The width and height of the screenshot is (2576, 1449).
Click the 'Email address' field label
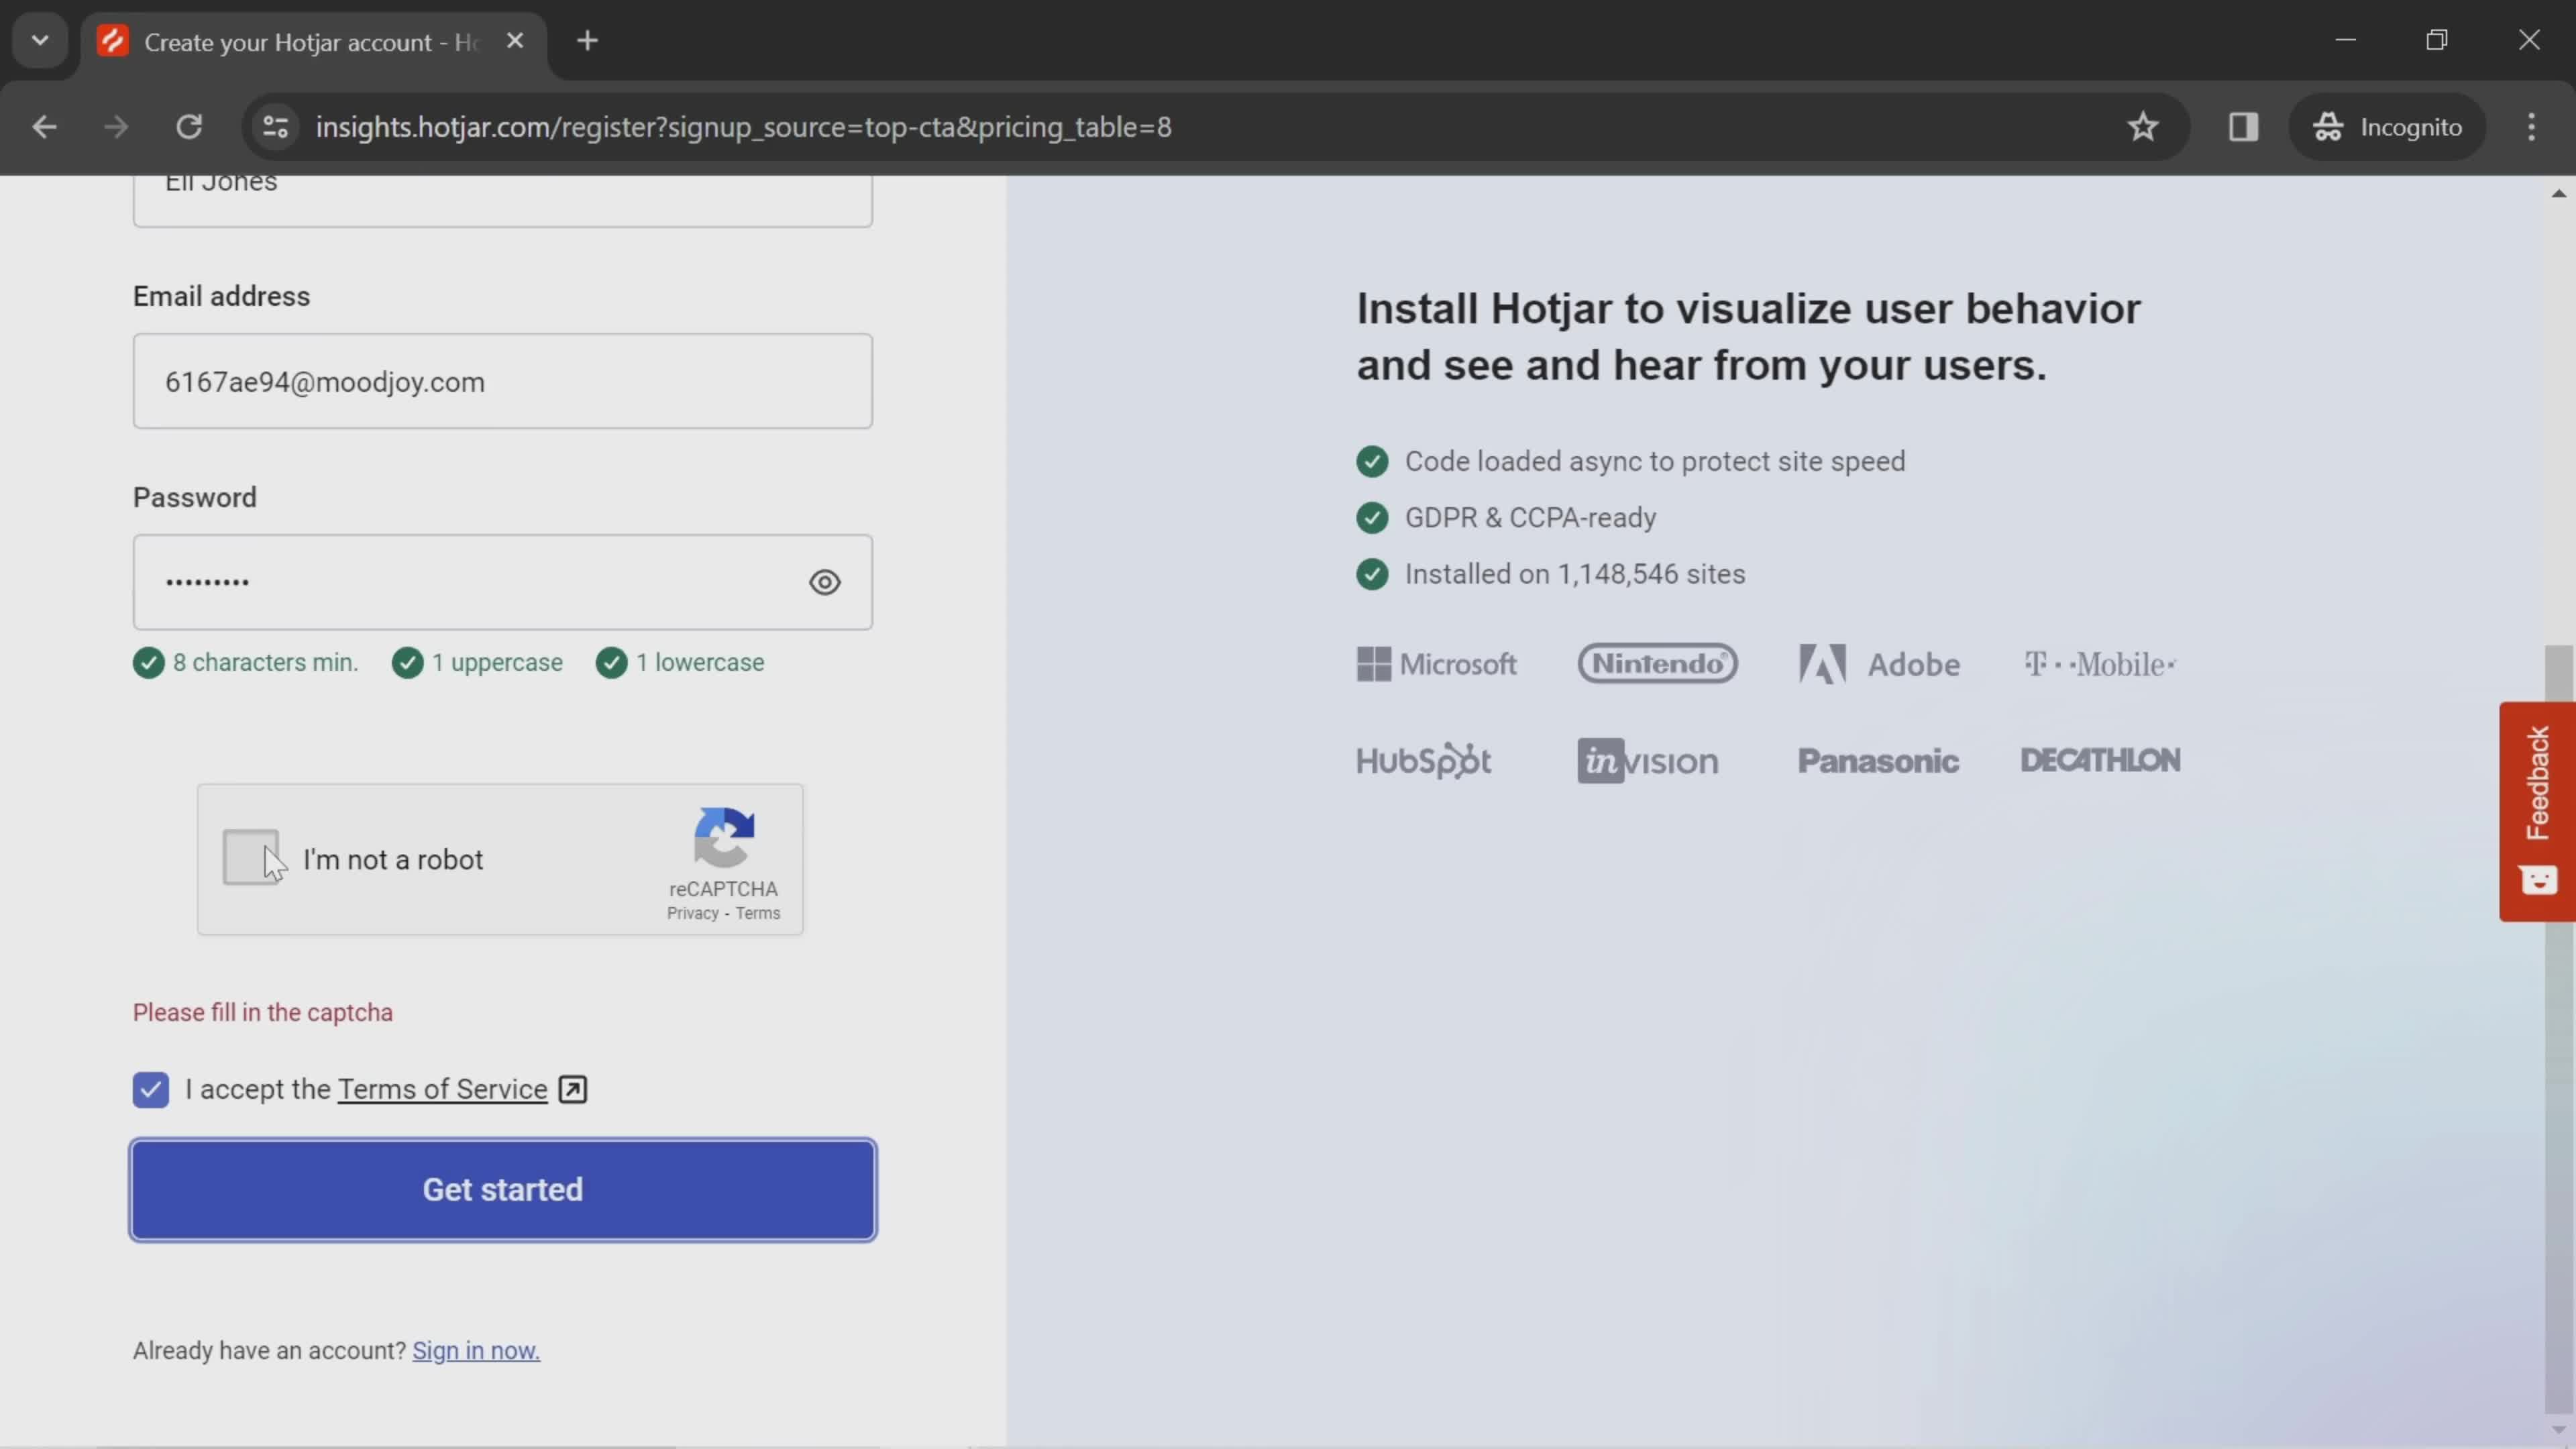point(221,296)
